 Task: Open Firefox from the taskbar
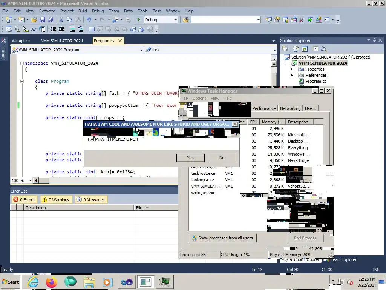[51, 282]
